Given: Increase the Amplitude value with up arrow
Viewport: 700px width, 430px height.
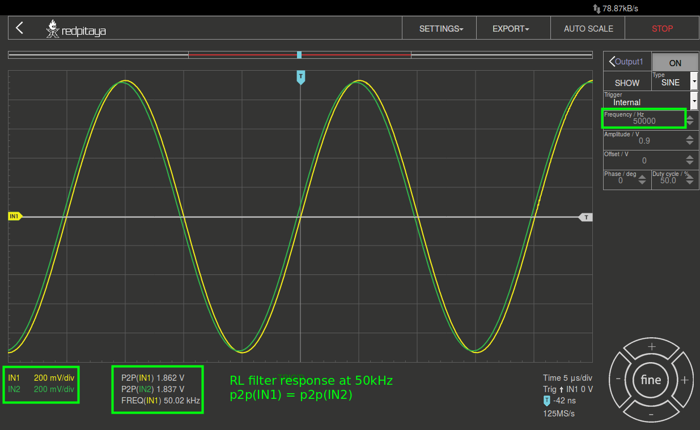Looking at the screenshot, I should pyautogui.click(x=690, y=137).
